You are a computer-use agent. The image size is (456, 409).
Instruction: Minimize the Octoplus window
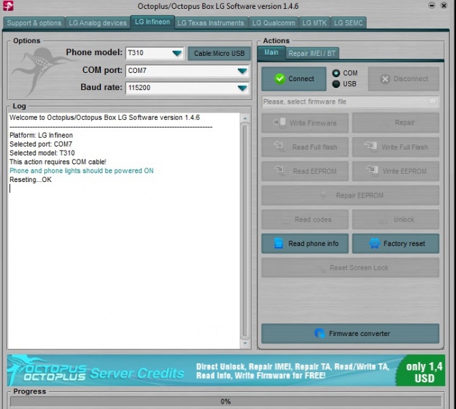432,5
